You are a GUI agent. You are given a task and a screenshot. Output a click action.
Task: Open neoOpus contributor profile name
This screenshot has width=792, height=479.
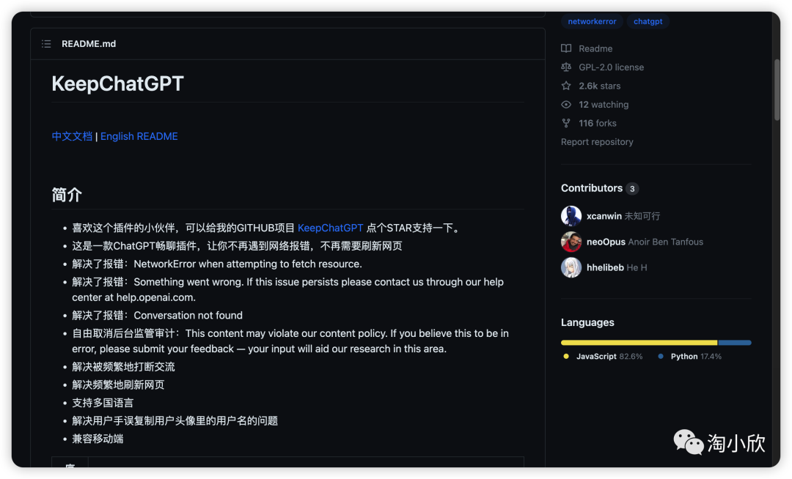[x=606, y=242]
